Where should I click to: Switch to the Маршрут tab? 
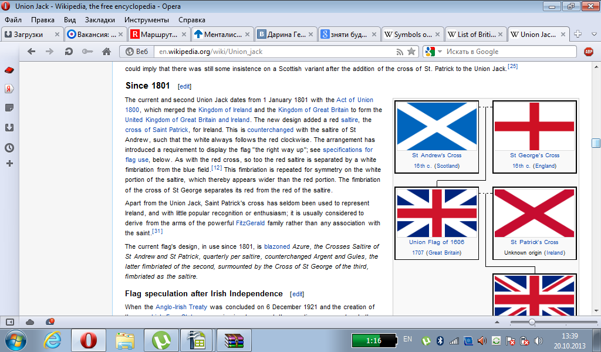coord(159,35)
